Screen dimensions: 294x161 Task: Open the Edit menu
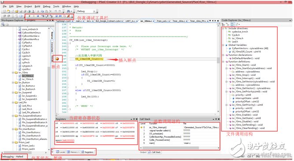tap(11, 6)
